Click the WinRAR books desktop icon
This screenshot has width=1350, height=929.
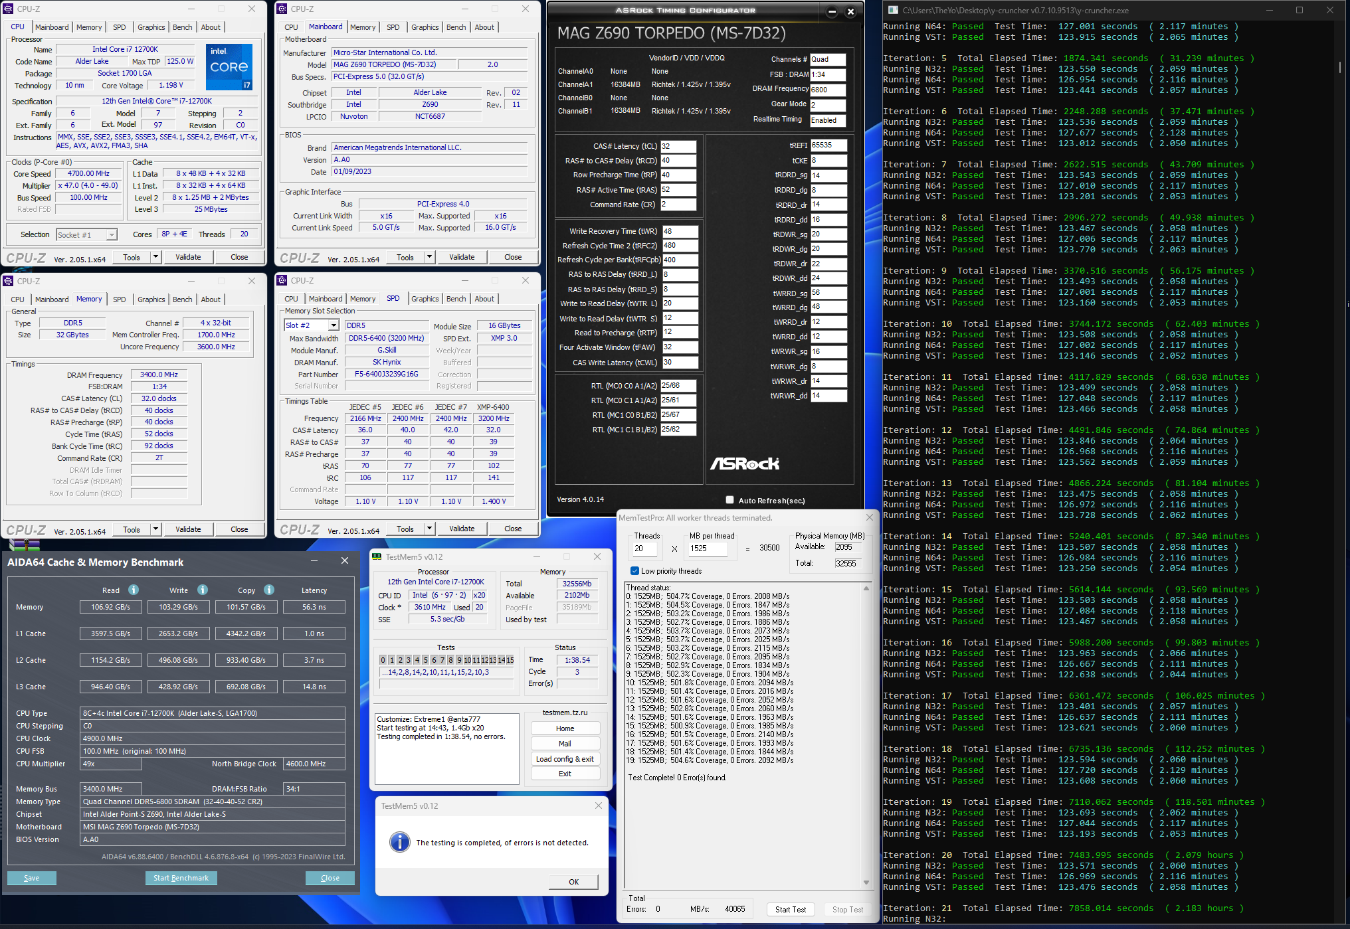tap(24, 545)
